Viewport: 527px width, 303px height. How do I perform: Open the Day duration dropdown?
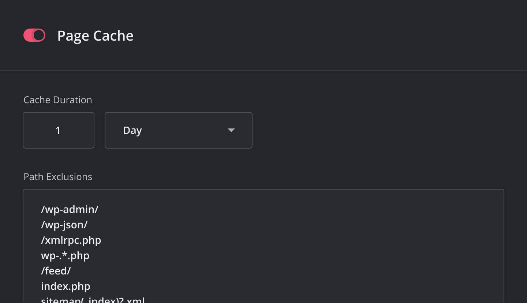178,130
